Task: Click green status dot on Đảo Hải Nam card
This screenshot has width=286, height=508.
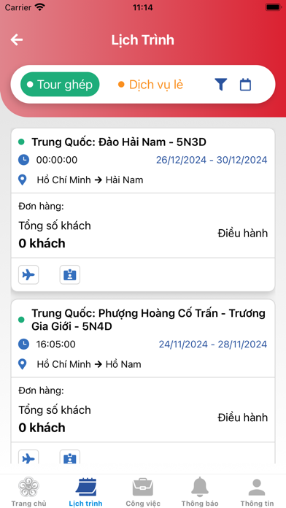Action: 21,142
